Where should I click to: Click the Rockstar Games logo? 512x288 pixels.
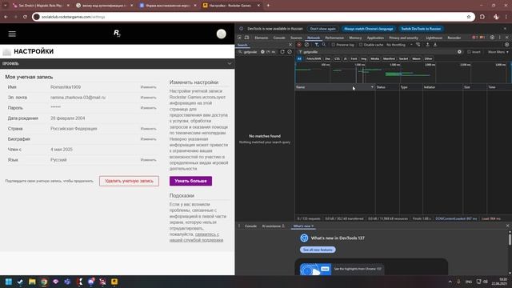117,34
